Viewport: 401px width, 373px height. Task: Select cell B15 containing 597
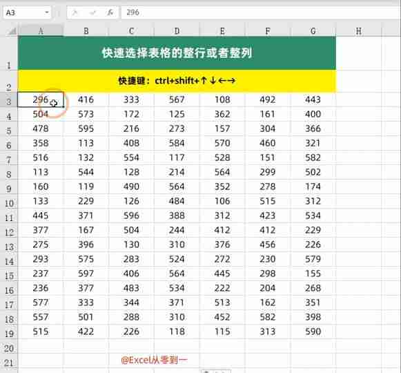86,274
